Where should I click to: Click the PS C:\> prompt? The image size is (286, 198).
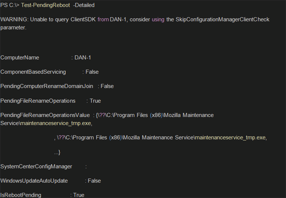pos(10,5)
